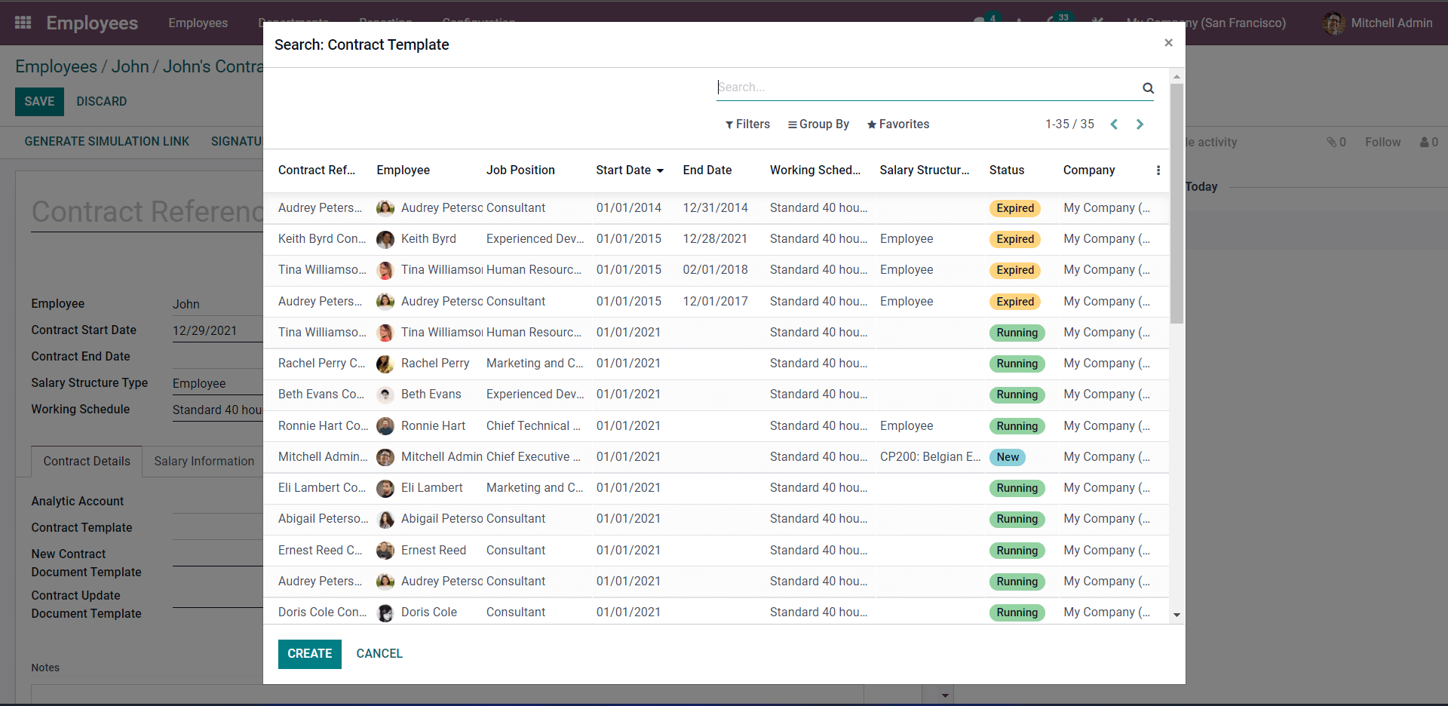This screenshot has width=1448, height=706.
Task: Click the CANCEL button in dialog
Action: tap(379, 654)
